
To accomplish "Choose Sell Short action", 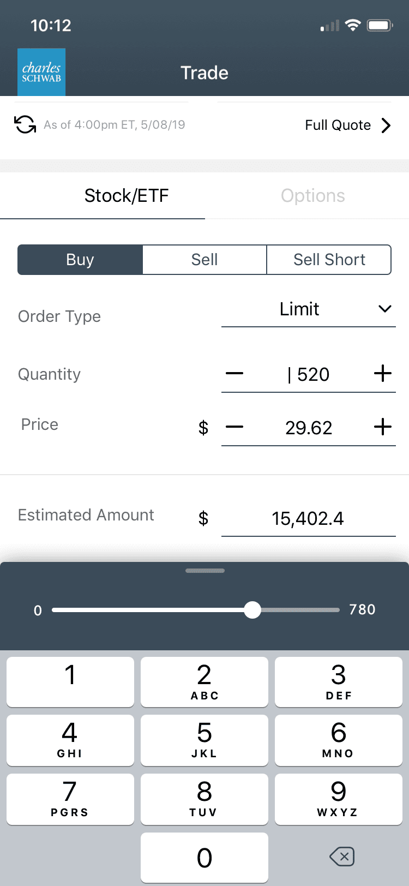I will click(x=329, y=260).
